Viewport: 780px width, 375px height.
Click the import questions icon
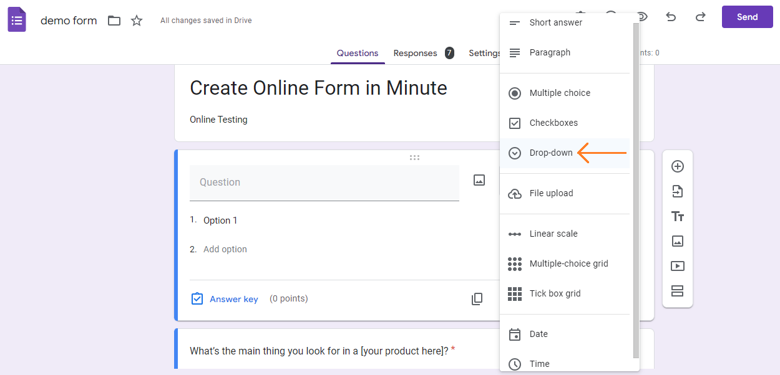point(677,191)
